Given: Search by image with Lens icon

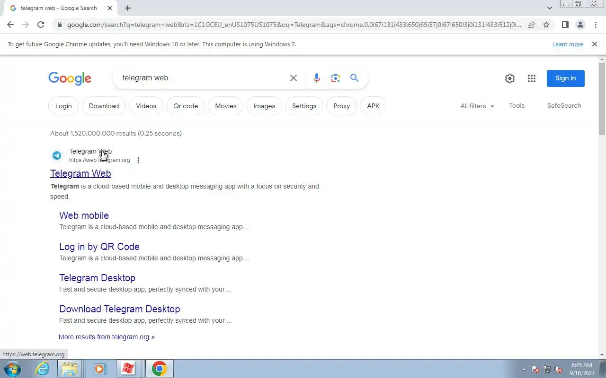Looking at the screenshot, I should [336, 78].
